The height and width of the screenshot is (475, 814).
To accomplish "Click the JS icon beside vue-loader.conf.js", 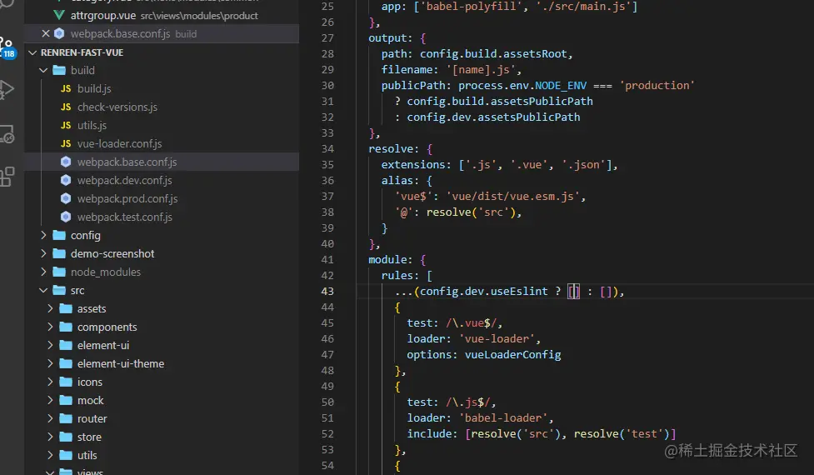I will pos(66,144).
